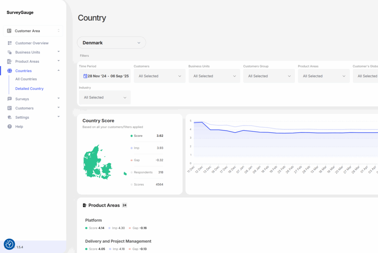Image resolution: width=378 pixels, height=253 pixels.
Task: Click the round clock badge at bottom-left
Action: point(9,244)
